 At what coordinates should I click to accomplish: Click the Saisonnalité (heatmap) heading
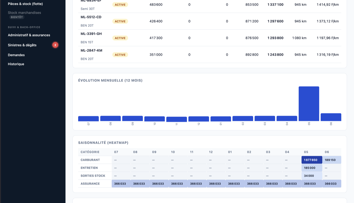103,143
